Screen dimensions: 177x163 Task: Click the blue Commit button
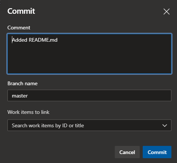[157, 152]
